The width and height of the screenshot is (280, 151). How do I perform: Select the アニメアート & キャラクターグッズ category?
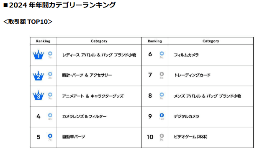(92, 96)
